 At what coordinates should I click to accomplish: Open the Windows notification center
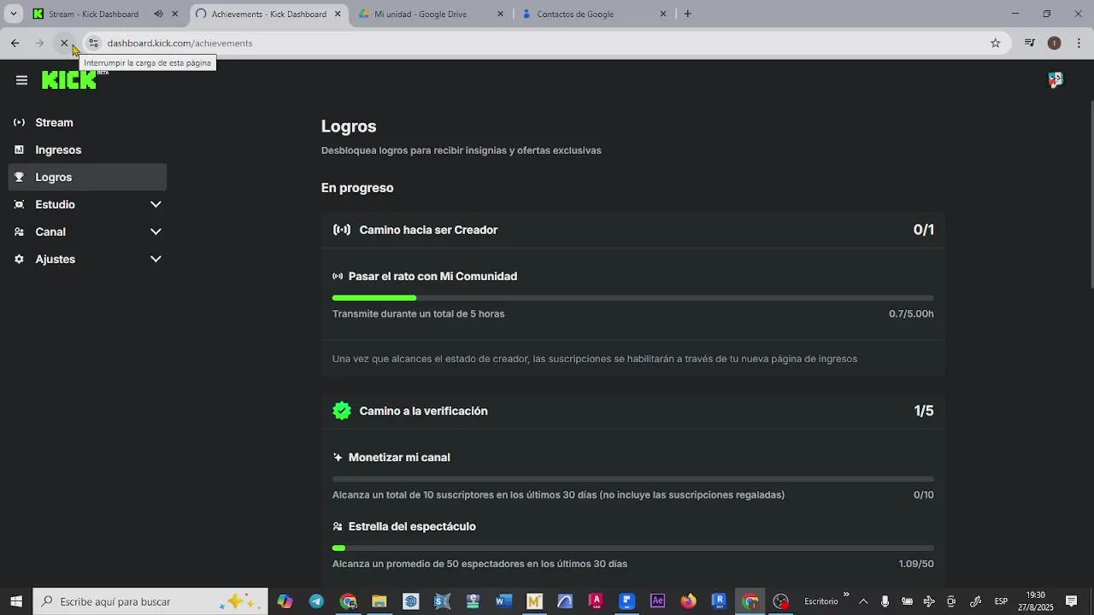[x=1071, y=601]
